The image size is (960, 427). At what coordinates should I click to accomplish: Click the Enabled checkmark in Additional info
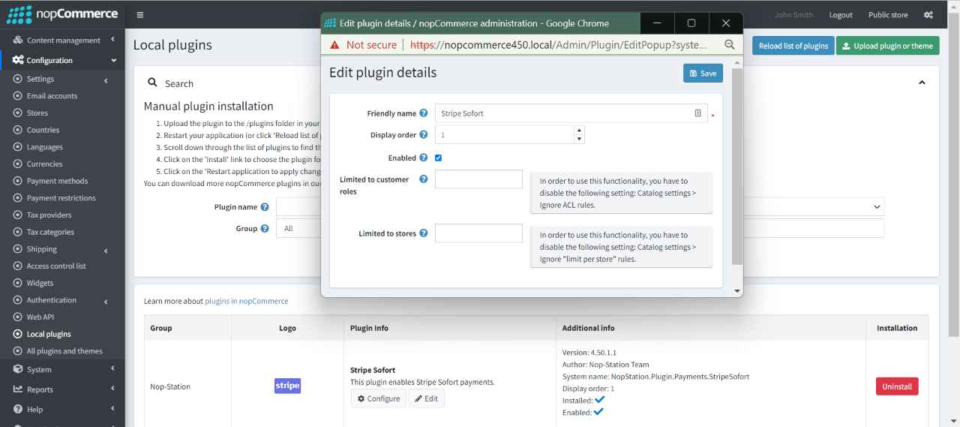(x=598, y=412)
